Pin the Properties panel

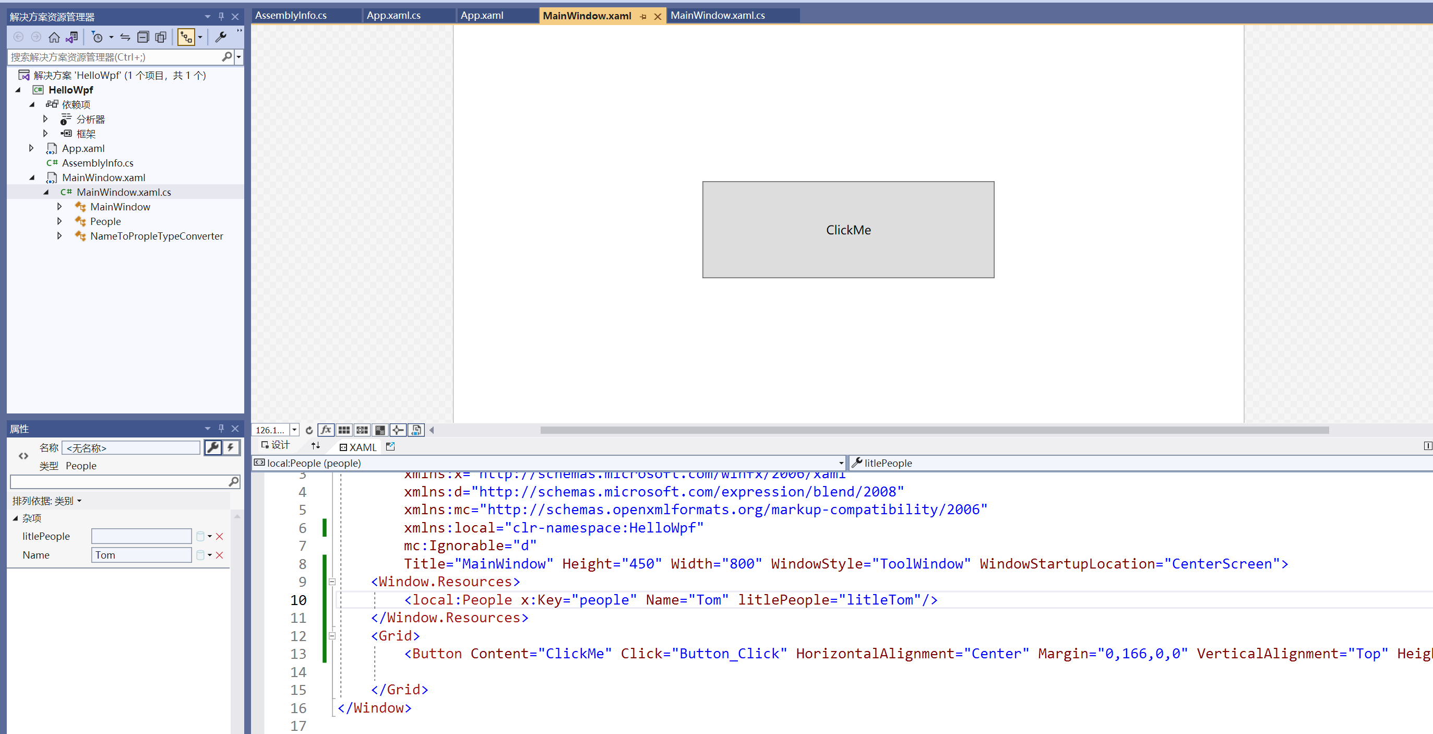coord(221,429)
